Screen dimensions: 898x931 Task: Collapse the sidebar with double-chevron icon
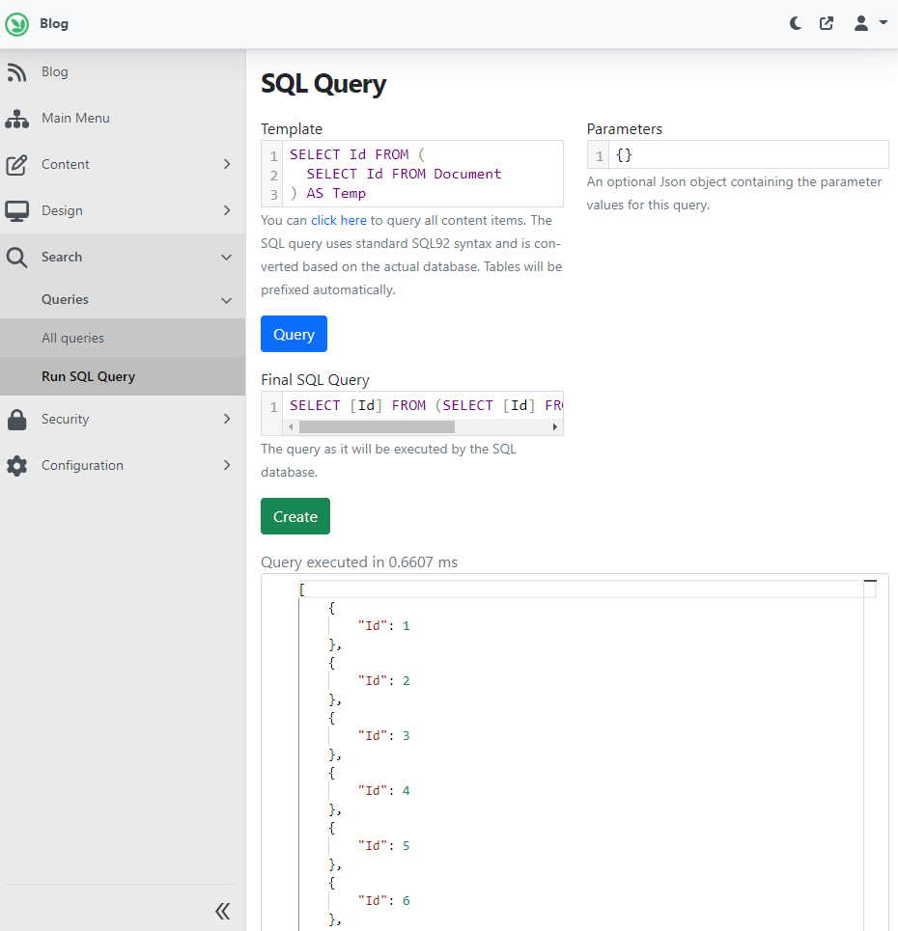(x=223, y=911)
